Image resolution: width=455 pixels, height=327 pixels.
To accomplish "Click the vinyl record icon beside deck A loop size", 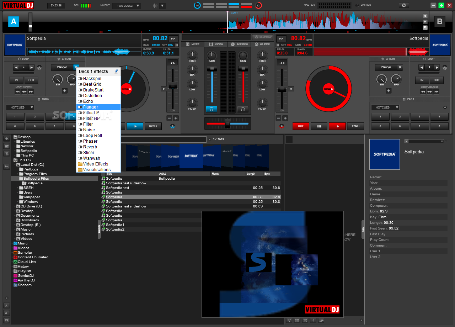I will (x=39, y=67).
